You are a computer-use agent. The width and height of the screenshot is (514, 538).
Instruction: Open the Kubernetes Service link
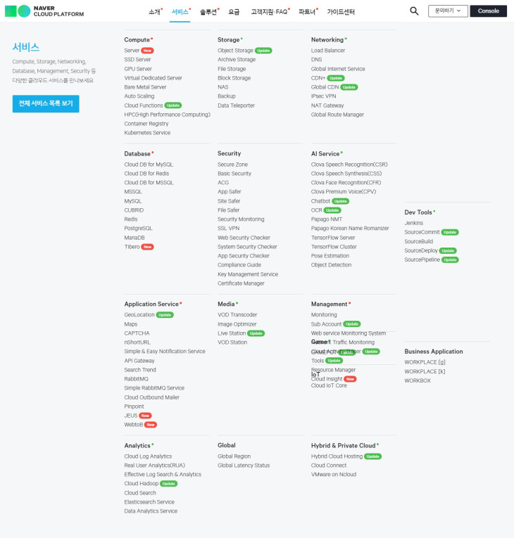tap(147, 133)
